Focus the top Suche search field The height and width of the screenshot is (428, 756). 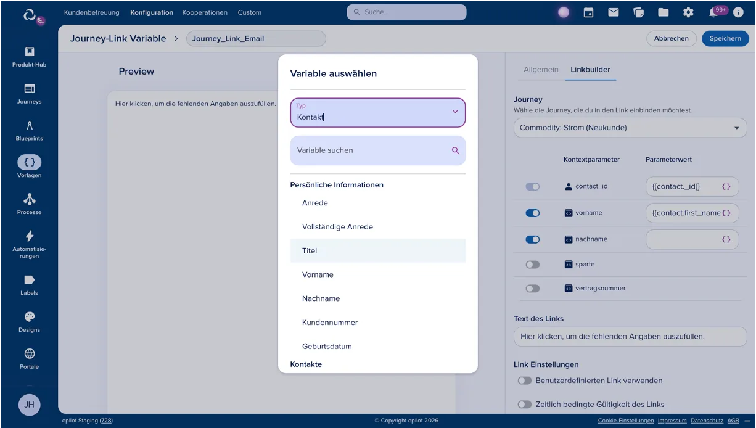pyautogui.click(x=406, y=12)
